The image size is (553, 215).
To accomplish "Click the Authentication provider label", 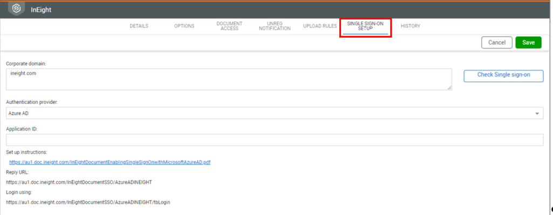I will tap(32, 102).
